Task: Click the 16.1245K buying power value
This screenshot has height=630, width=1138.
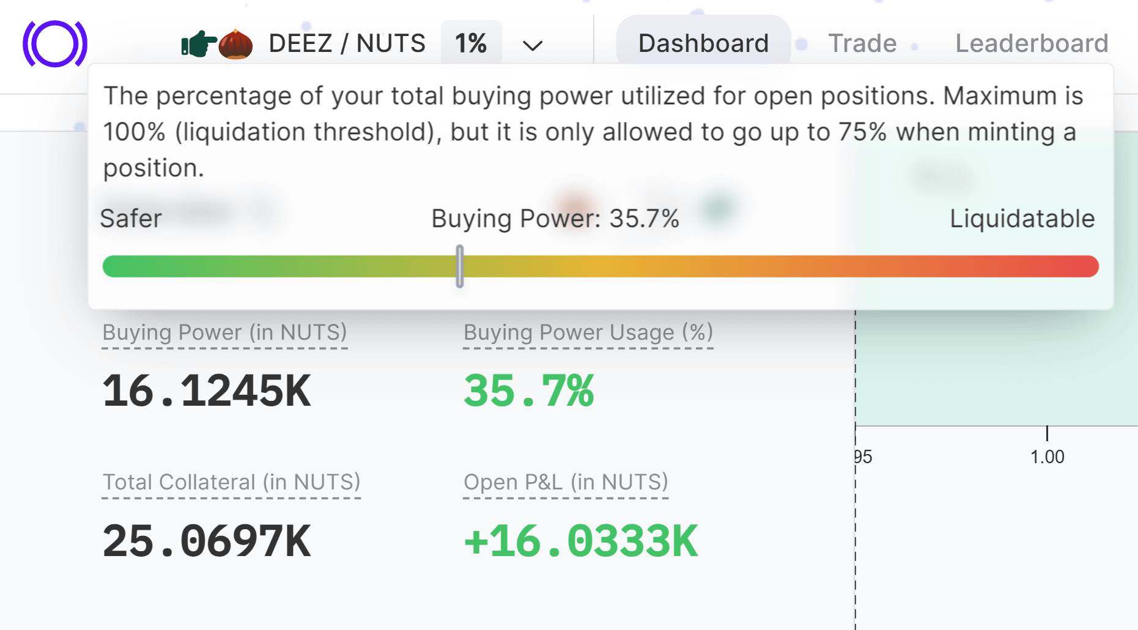Action: tap(207, 391)
